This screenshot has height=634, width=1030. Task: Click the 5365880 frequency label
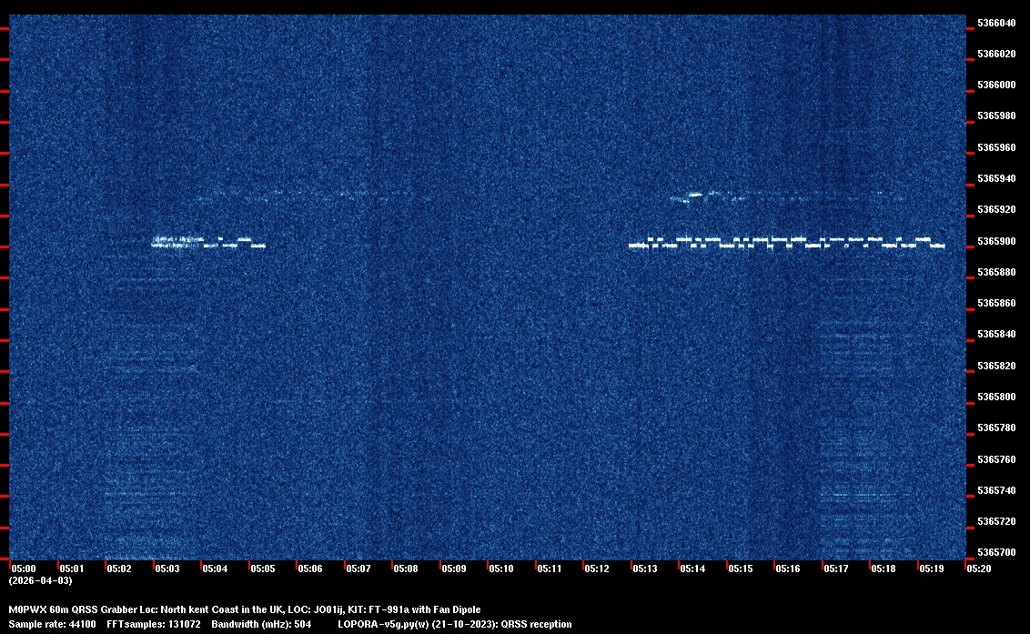[x=995, y=272]
